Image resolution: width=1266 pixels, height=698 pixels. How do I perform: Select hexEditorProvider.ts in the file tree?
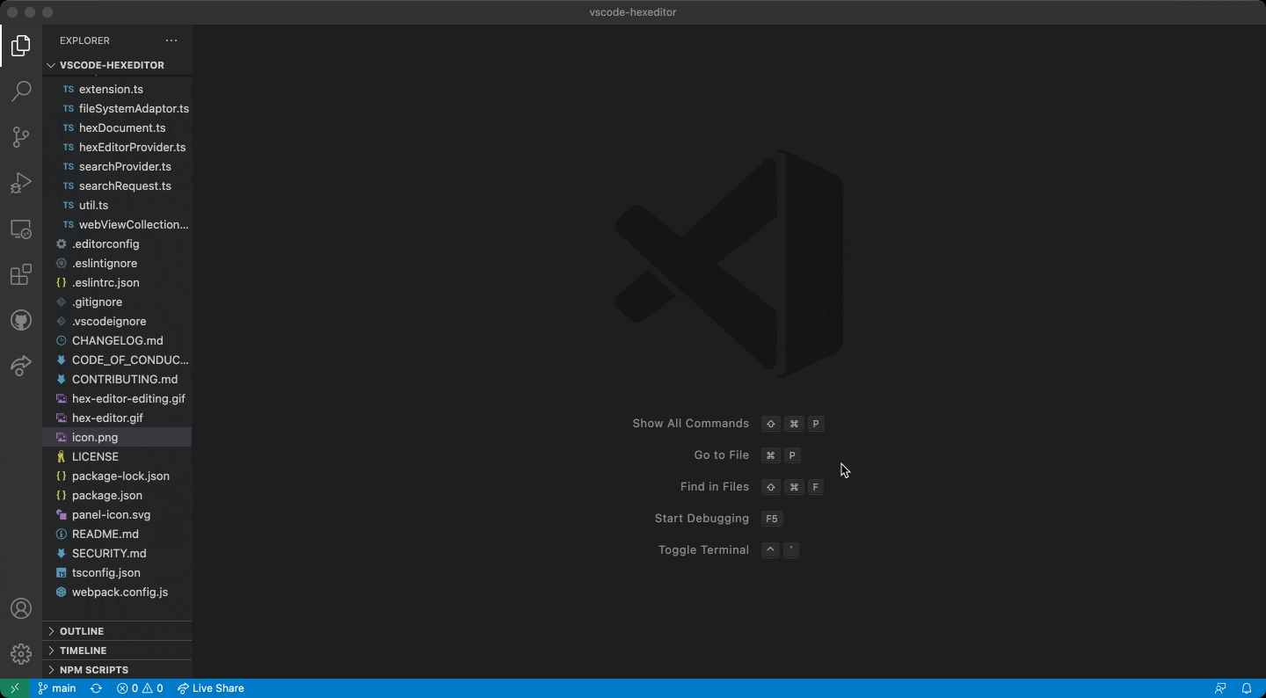[132, 147]
